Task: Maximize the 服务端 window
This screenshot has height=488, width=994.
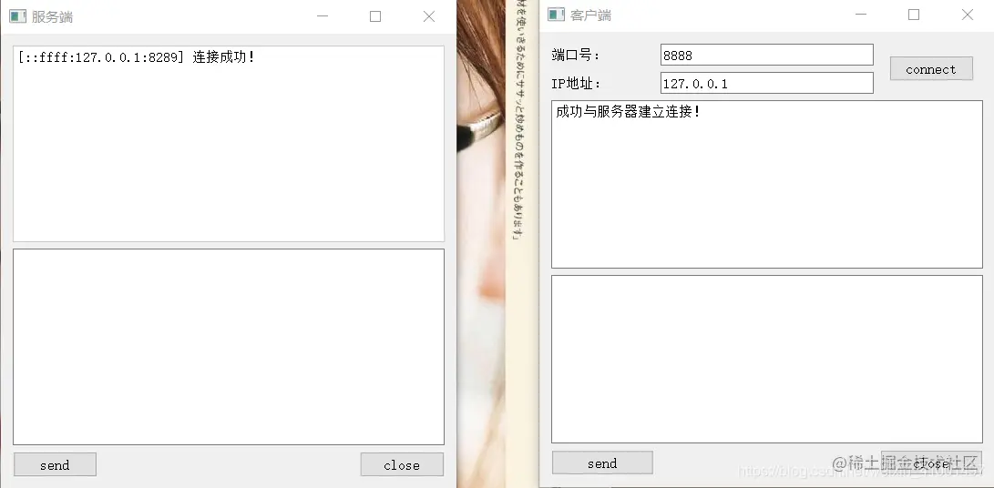Action: point(375,16)
